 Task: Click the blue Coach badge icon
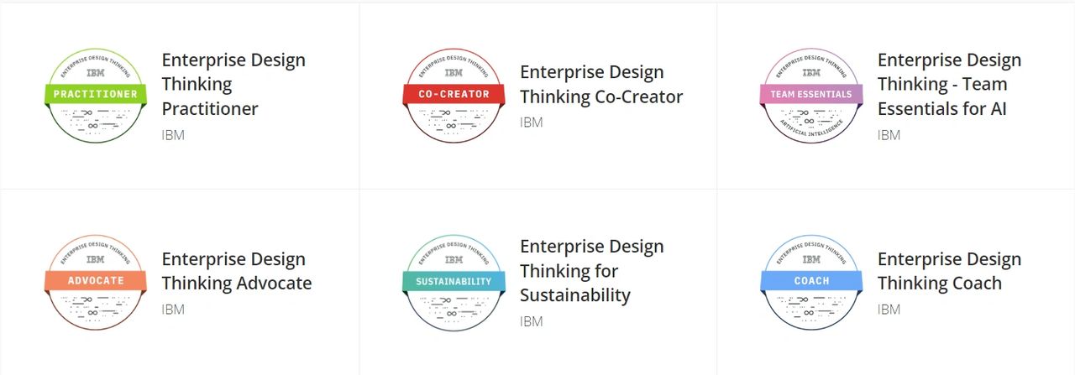[811, 282]
